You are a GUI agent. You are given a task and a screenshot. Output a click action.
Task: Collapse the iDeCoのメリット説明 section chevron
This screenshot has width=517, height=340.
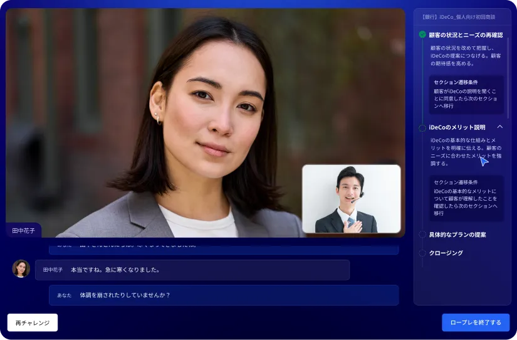500,127
